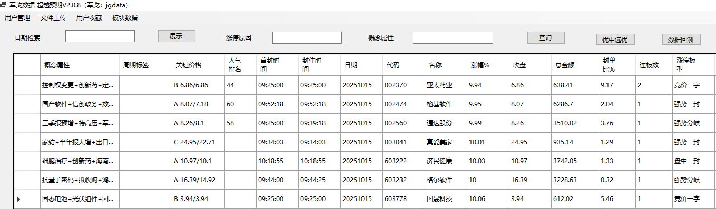The height and width of the screenshot is (209, 716).
Task: Focus the 概念属性 search text box
Action: click(x=453, y=38)
